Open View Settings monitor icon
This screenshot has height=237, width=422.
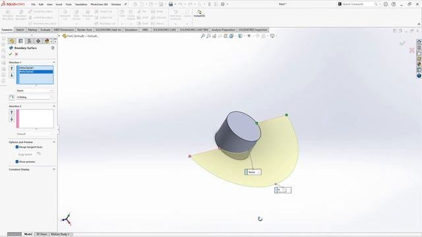pos(272,36)
